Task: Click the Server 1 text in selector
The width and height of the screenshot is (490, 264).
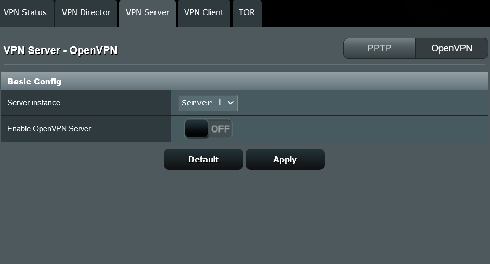Action: pos(201,103)
